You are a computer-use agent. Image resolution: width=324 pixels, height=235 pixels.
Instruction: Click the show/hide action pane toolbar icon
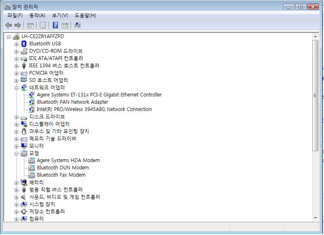(65, 25)
